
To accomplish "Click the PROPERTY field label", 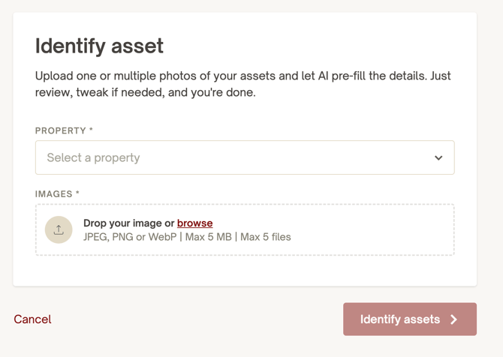I will [61, 130].
